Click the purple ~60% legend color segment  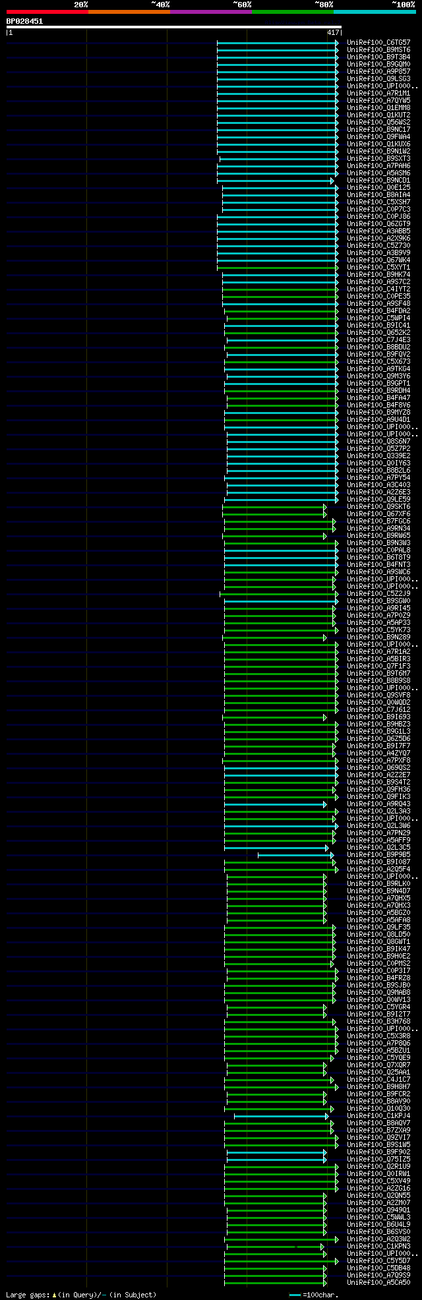tap(210, 12)
